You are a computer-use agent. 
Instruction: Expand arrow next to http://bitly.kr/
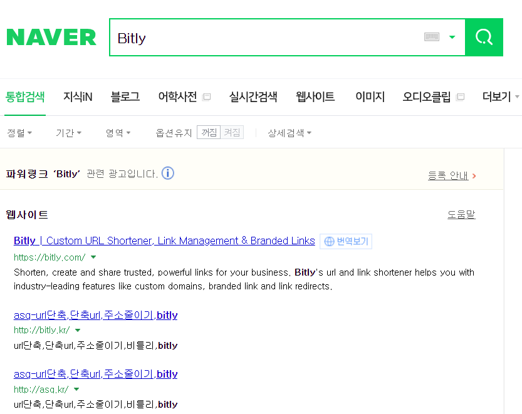(78, 330)
